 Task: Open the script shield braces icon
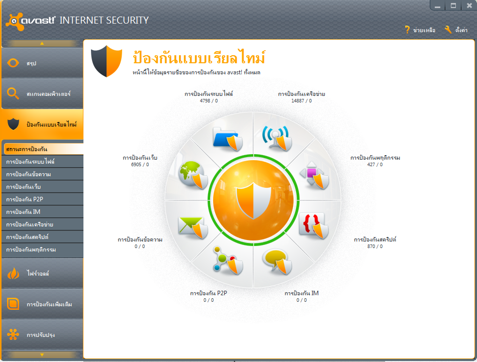pyautogui.click(x=313, y=225)
